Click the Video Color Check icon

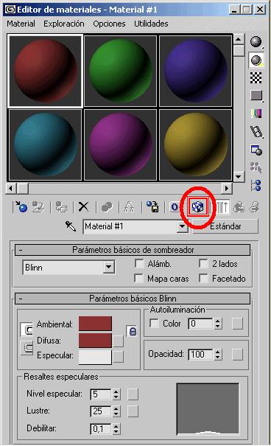pos(256,114)
